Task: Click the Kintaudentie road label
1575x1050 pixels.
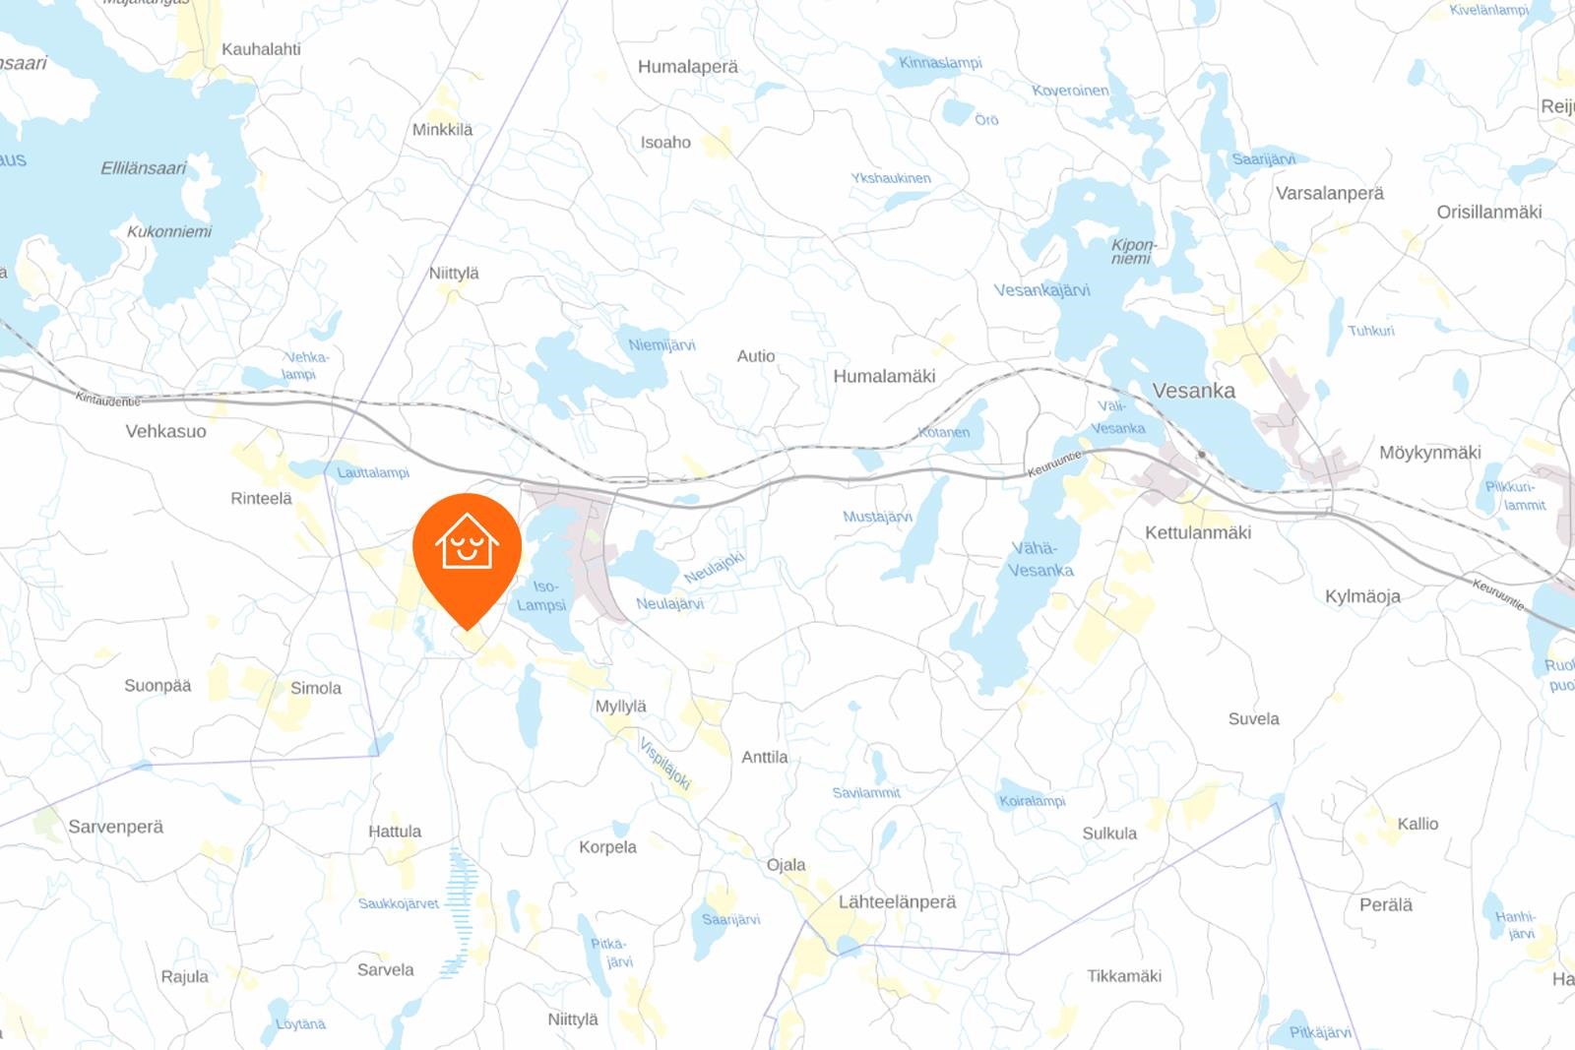Action: (x=108, y=401)
